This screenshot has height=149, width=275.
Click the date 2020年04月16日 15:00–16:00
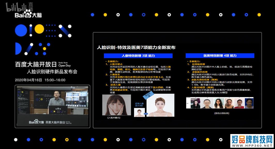coord(40,80)
